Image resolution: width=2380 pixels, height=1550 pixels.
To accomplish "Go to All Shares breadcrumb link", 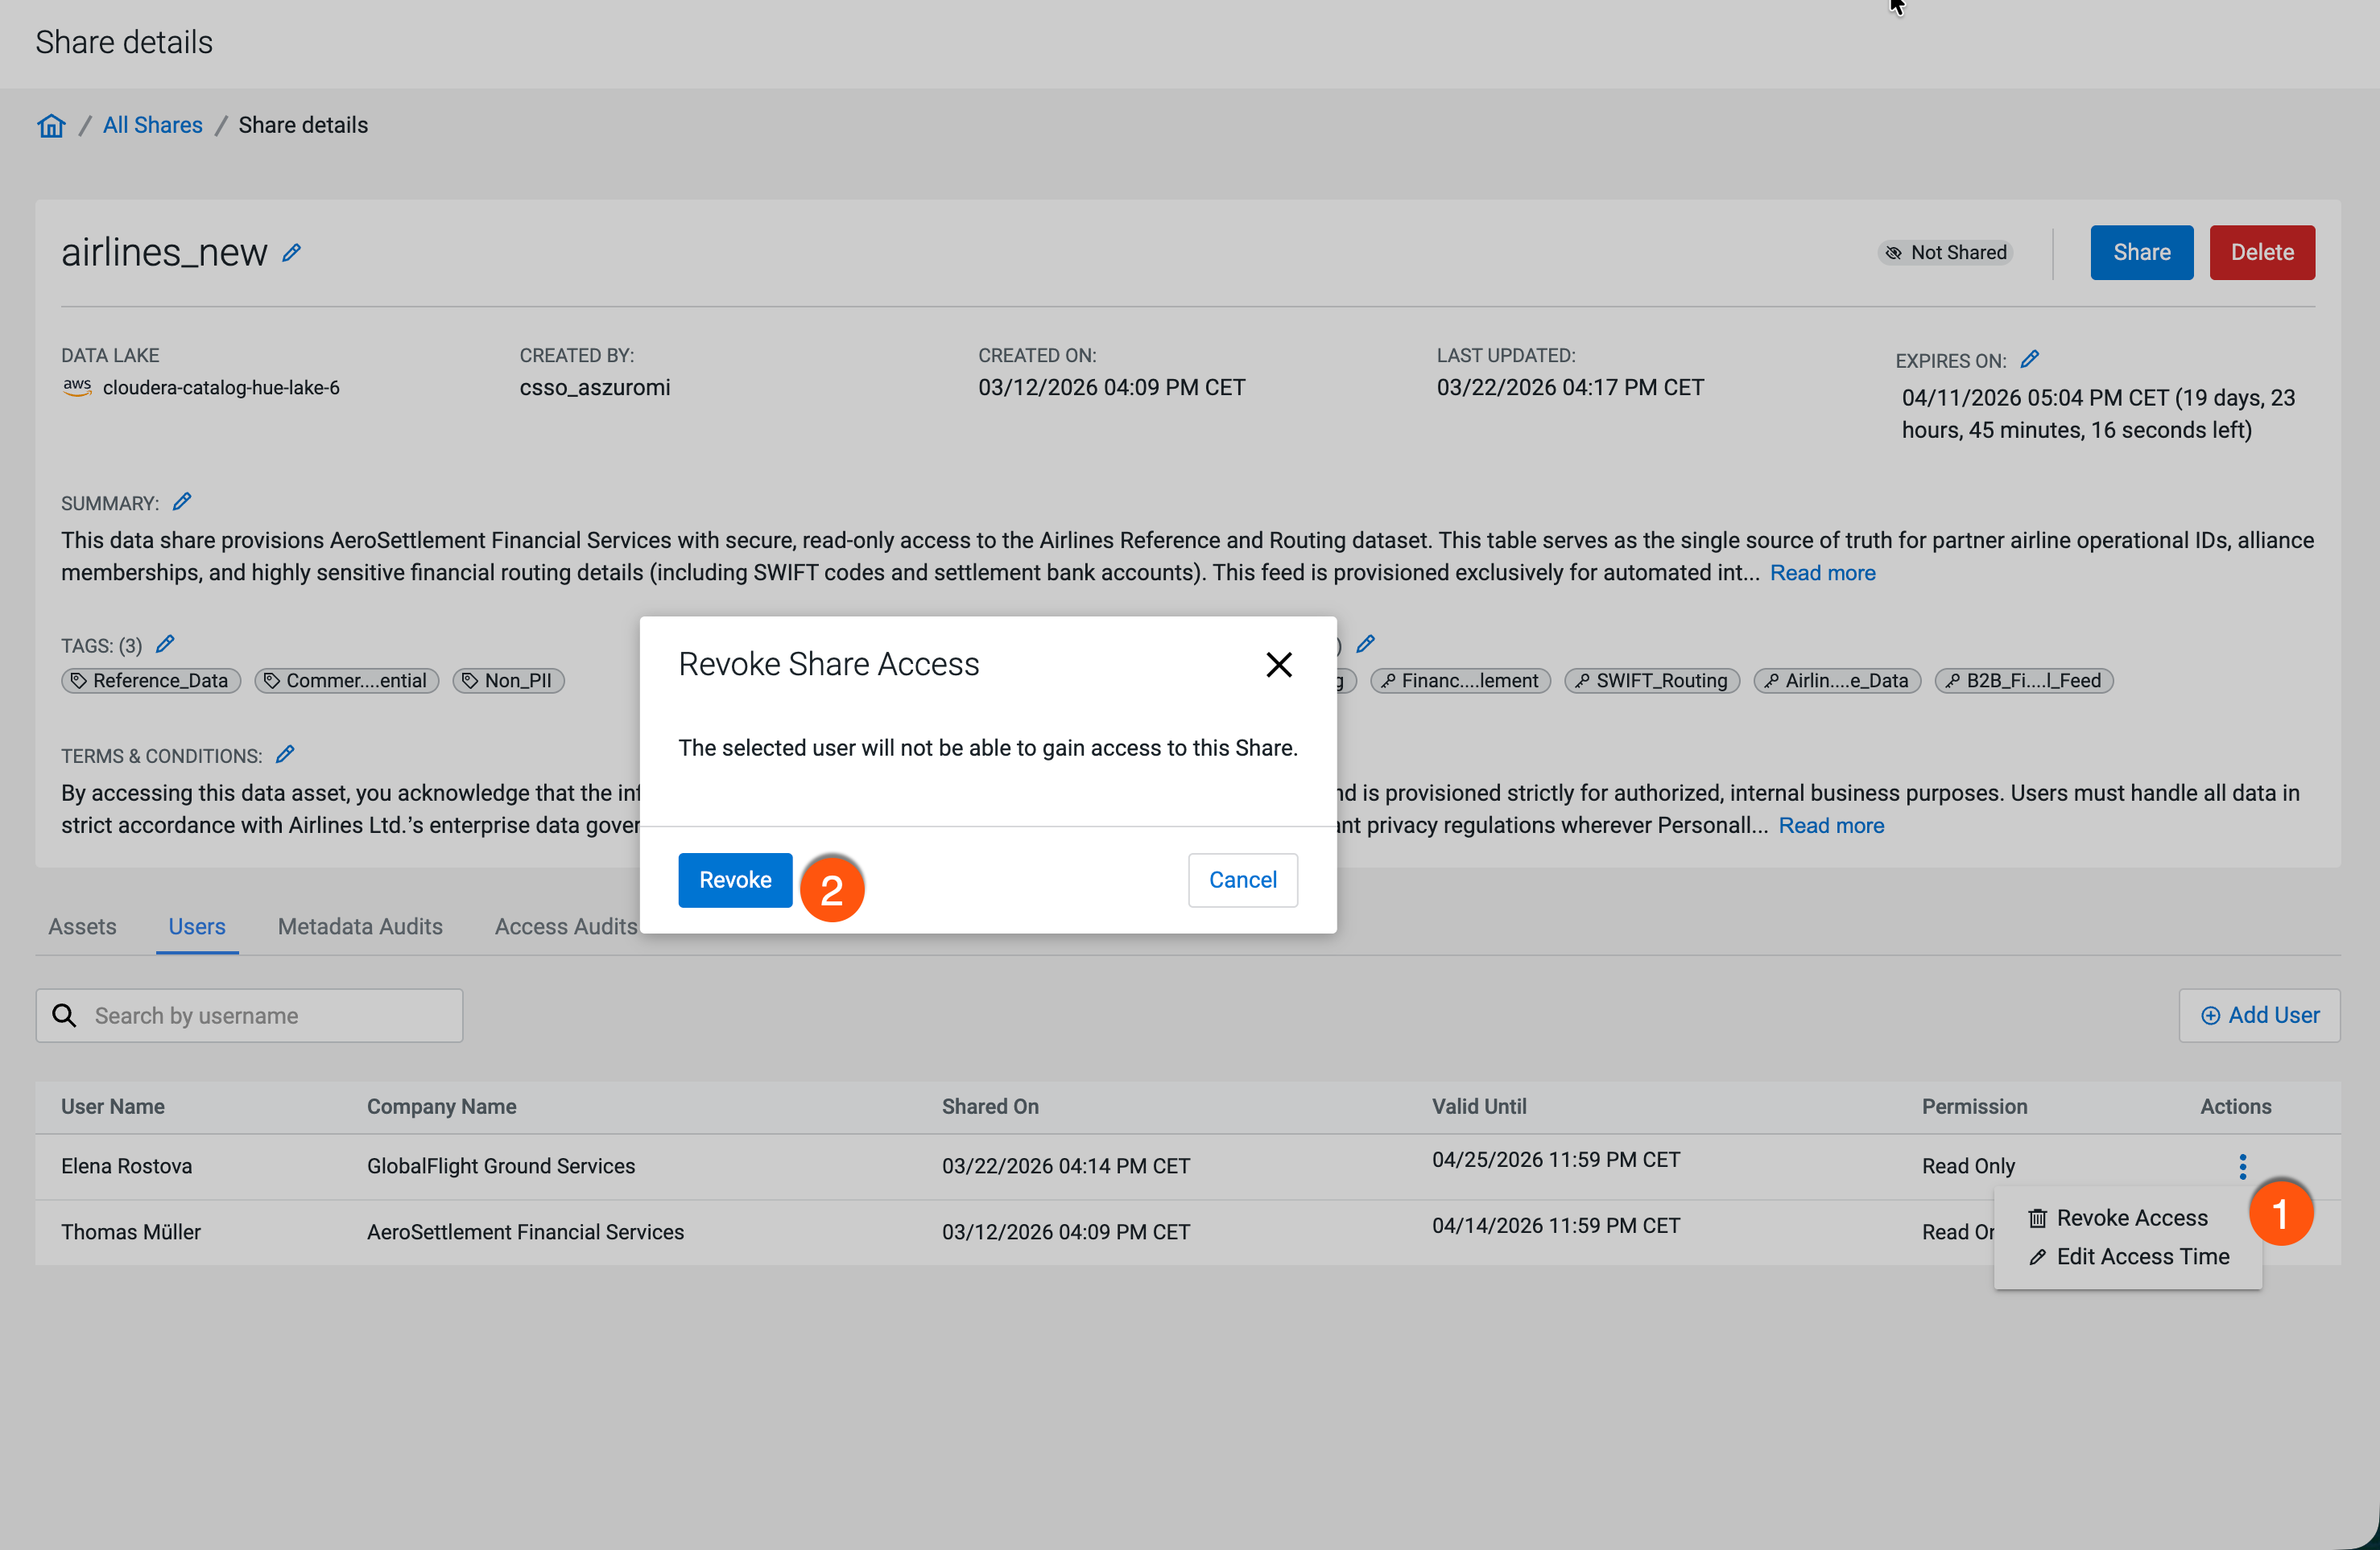I will click(152, 125).
